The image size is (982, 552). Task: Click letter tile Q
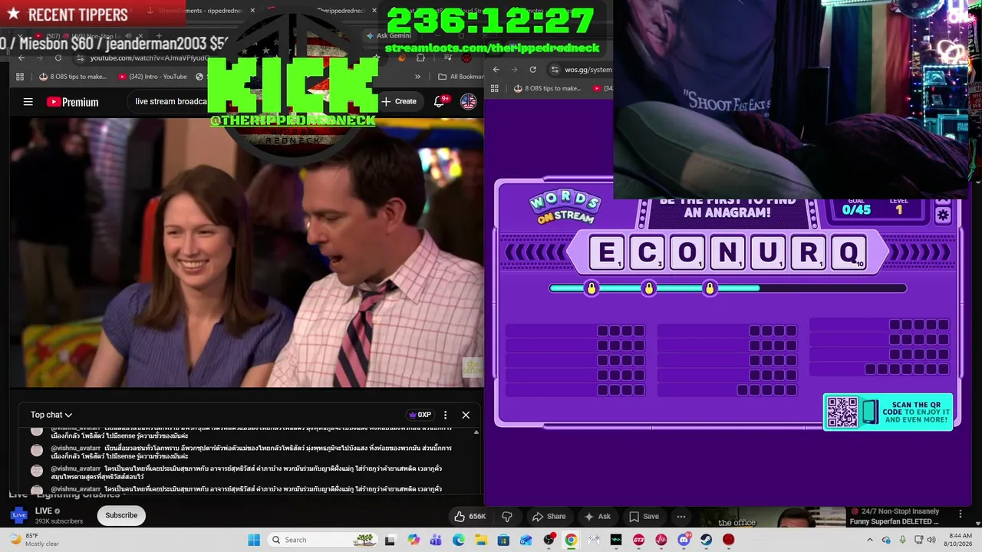[849, 253]
